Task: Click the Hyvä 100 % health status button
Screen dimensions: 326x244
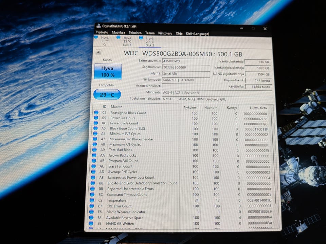Action: pos(108,72)
